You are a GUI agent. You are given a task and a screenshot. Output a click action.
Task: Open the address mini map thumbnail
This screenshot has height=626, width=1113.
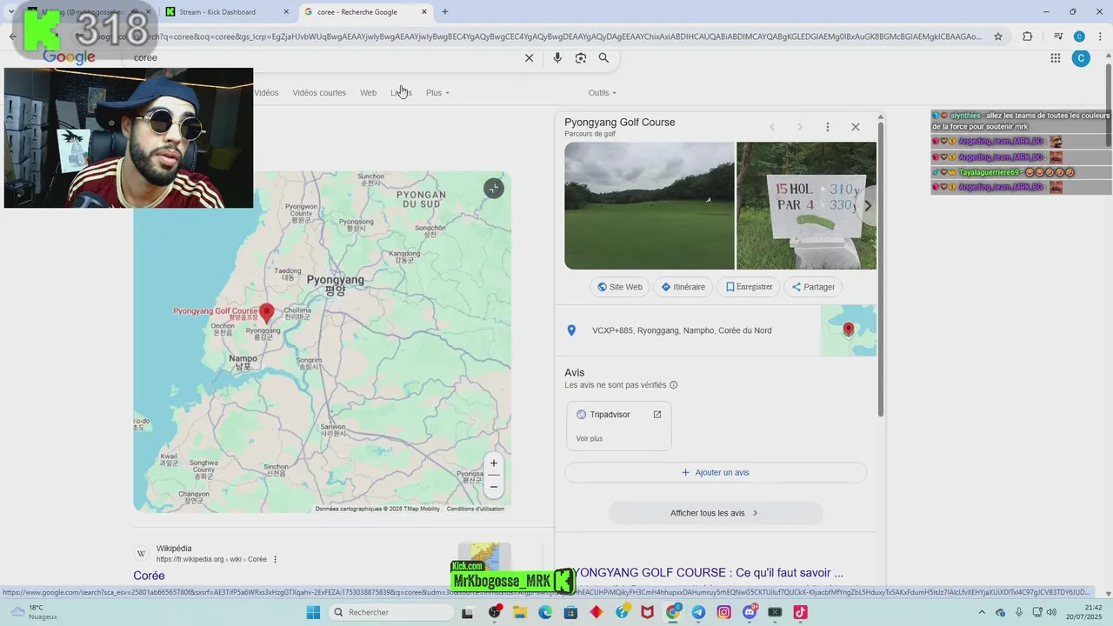[849, 330]
